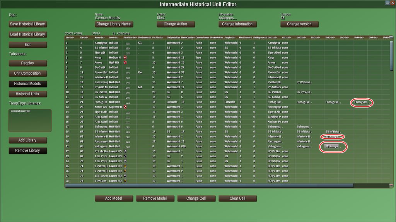Click the 2.SS Pz Di division emblem

pos(125,161)
